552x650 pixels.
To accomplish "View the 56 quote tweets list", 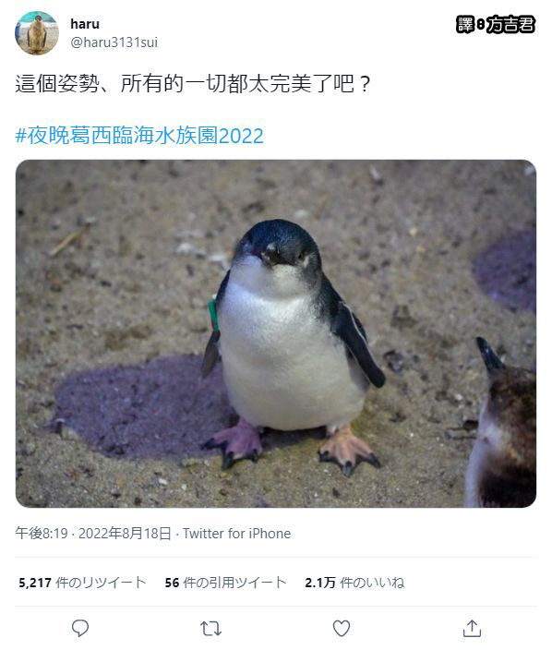I will coord(226,583).
